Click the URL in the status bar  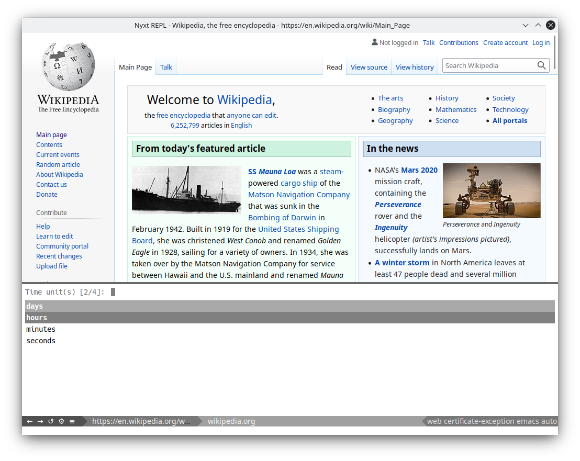coord(141,421)
